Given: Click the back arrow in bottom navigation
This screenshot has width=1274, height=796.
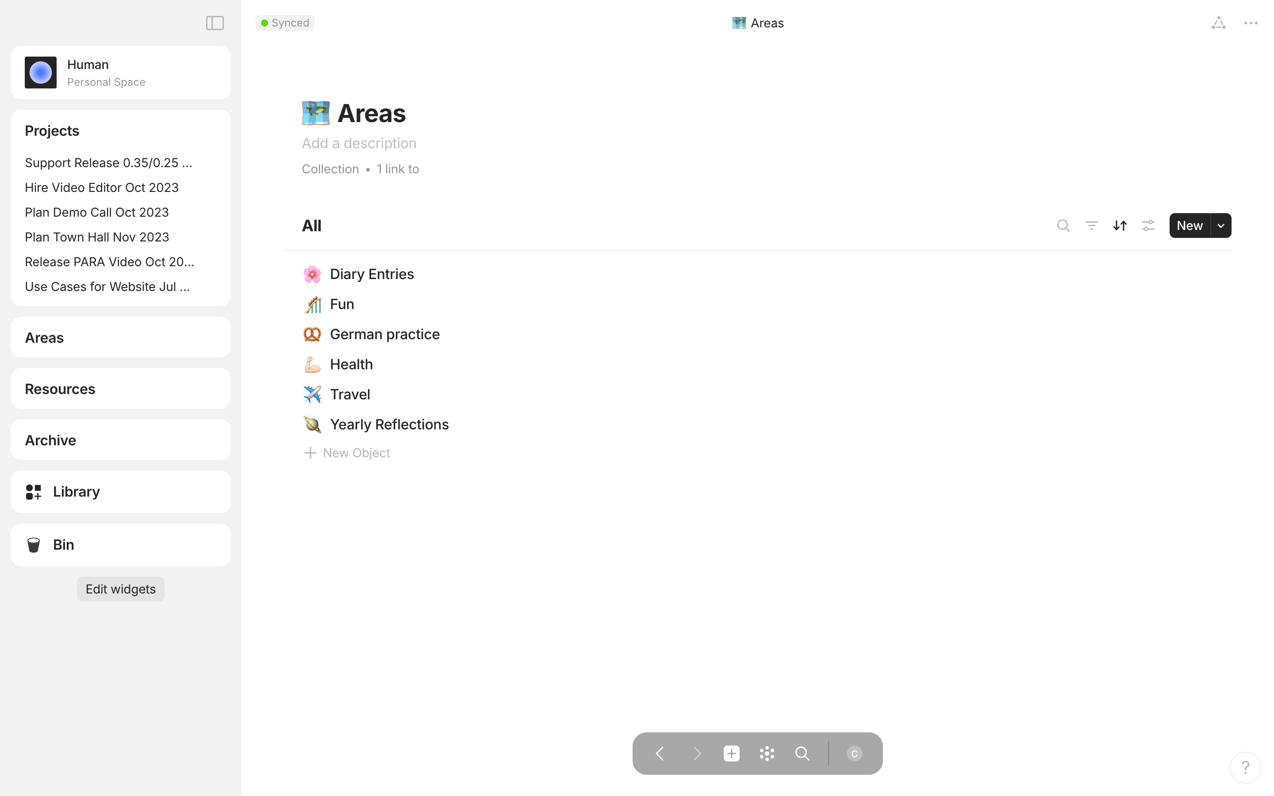Looking at the screenshot, I should (660, 754).
